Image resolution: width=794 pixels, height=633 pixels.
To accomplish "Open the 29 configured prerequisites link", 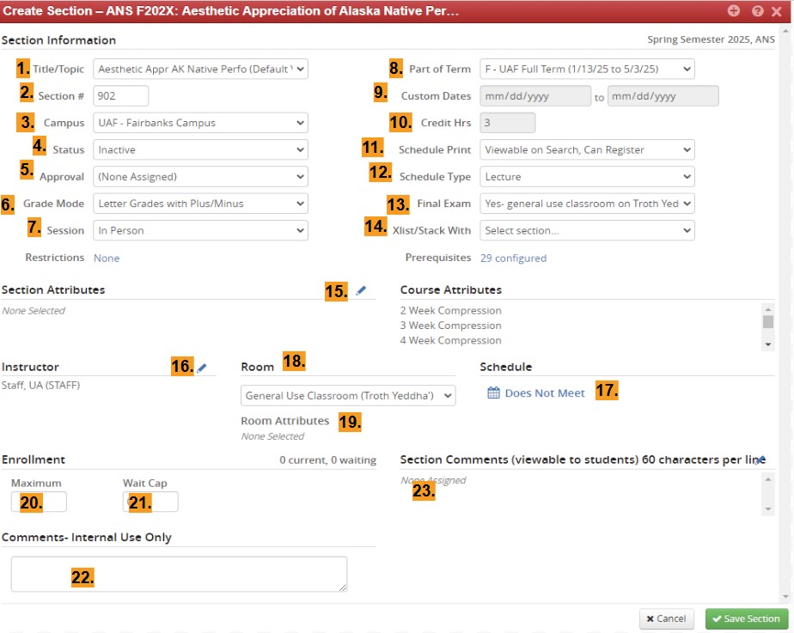I will coord(513,258).
